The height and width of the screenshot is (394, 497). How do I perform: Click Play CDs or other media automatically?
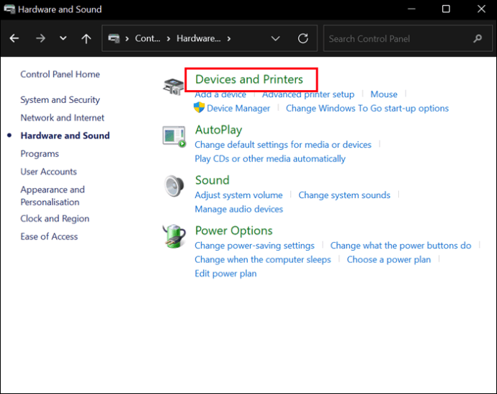point(270,158)
